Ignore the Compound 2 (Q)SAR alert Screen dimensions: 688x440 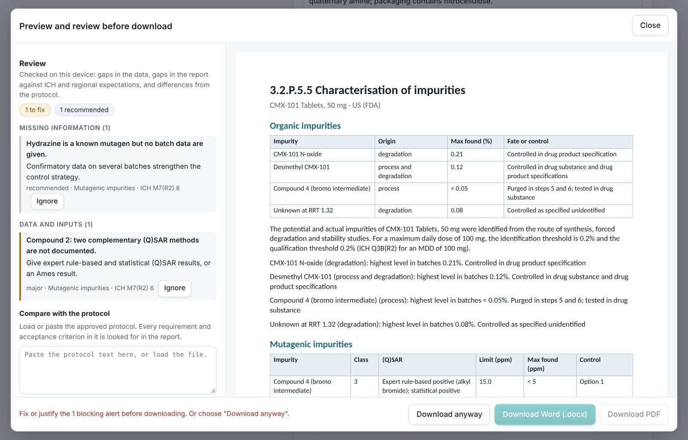(x=175, y=288)
